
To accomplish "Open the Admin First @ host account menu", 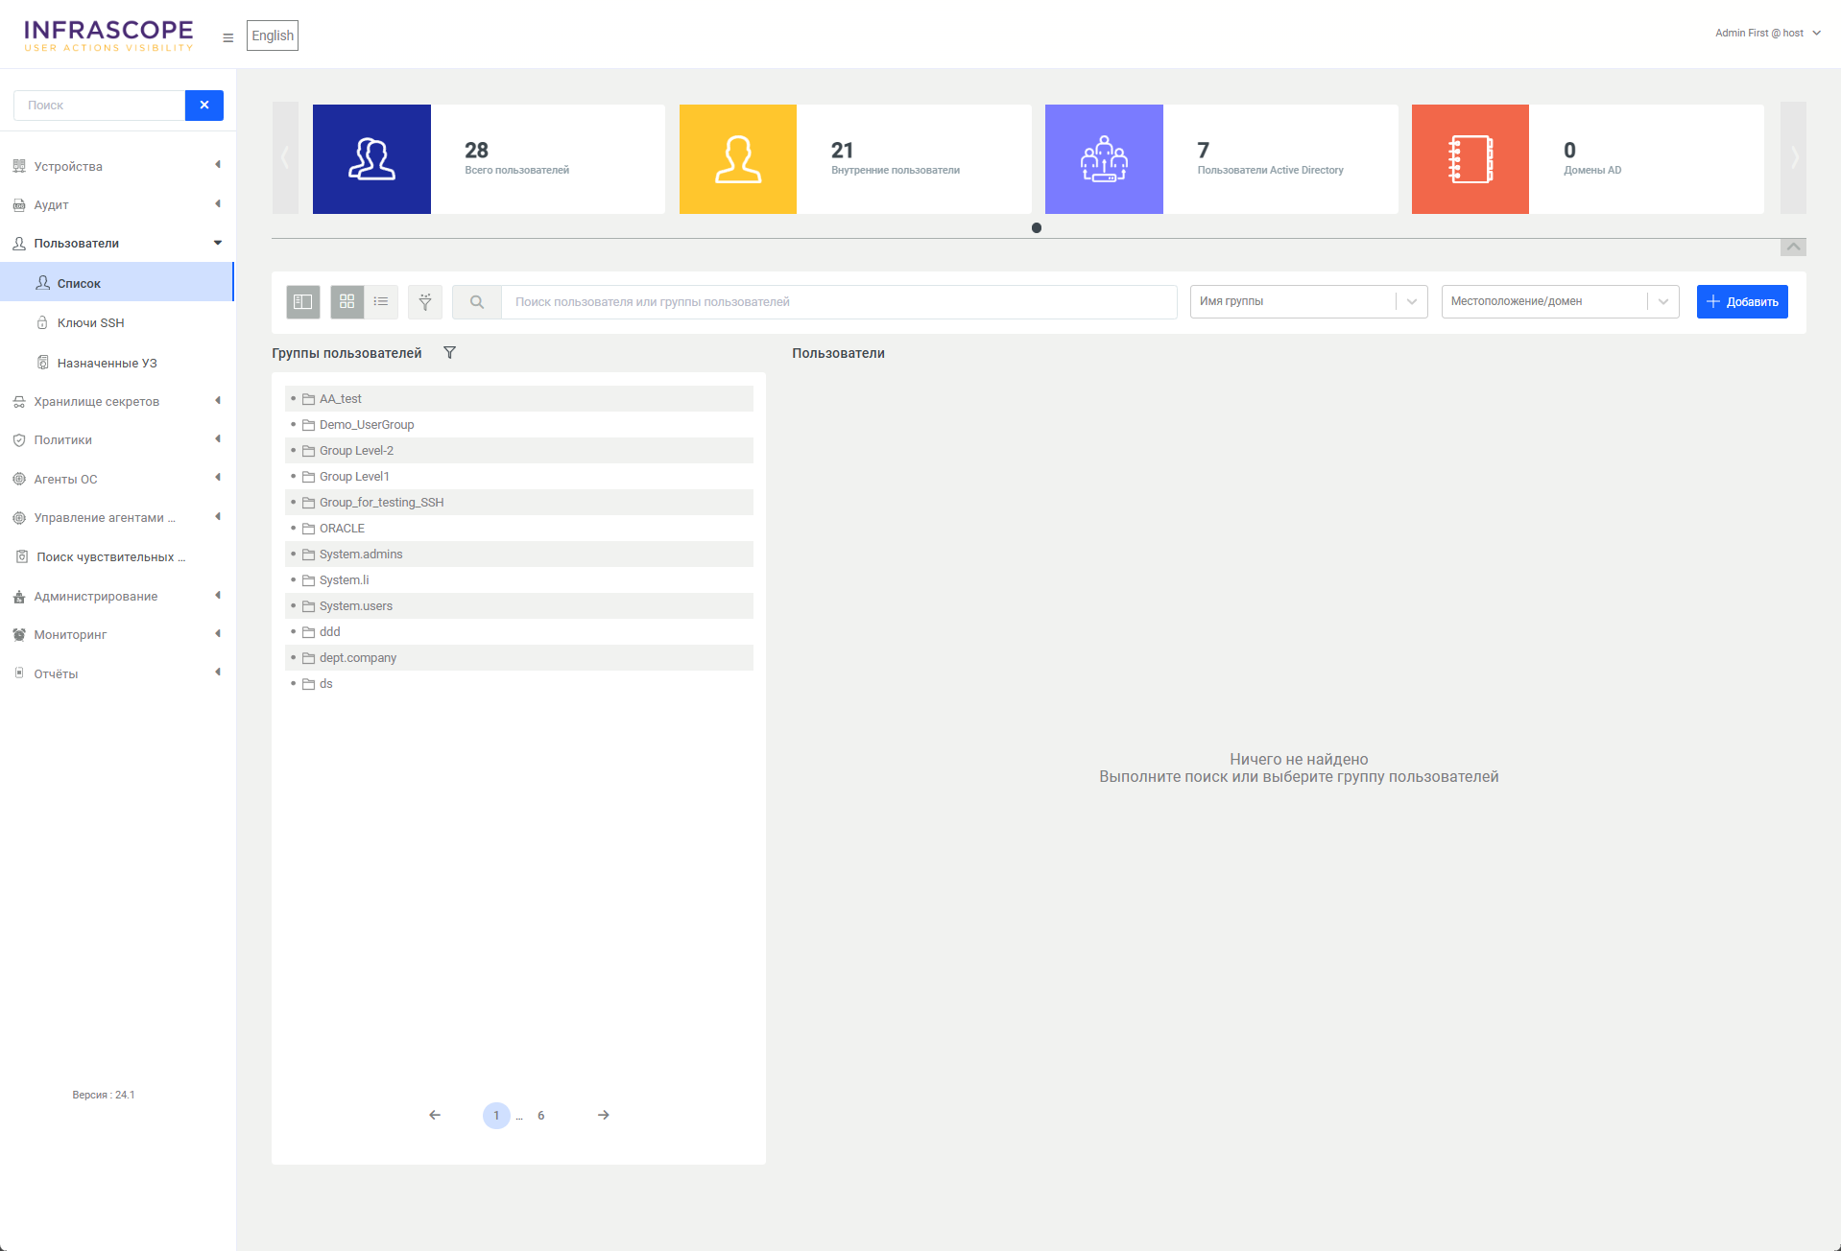I will click(x=1767, y=34).
